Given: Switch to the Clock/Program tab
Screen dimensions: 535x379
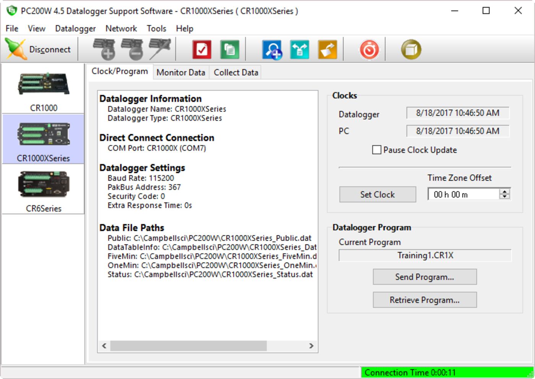Looking at the screenshot, I should (120, 71).
